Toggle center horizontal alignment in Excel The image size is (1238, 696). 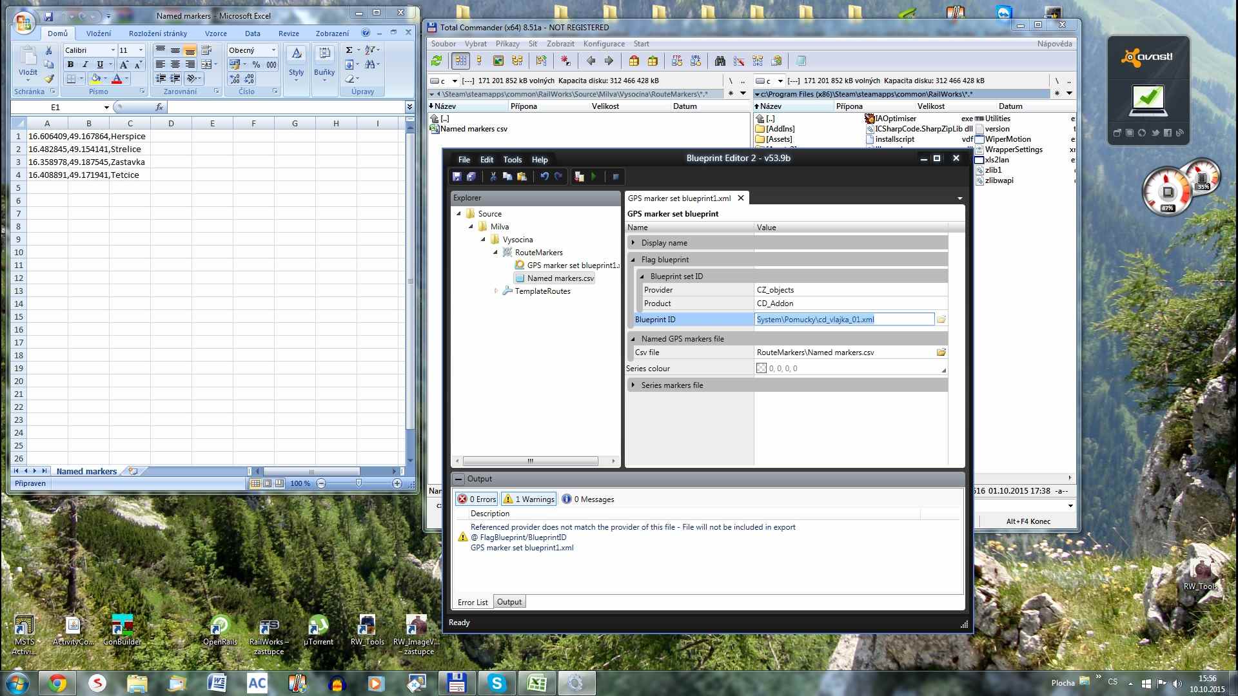tap(175, 64)
